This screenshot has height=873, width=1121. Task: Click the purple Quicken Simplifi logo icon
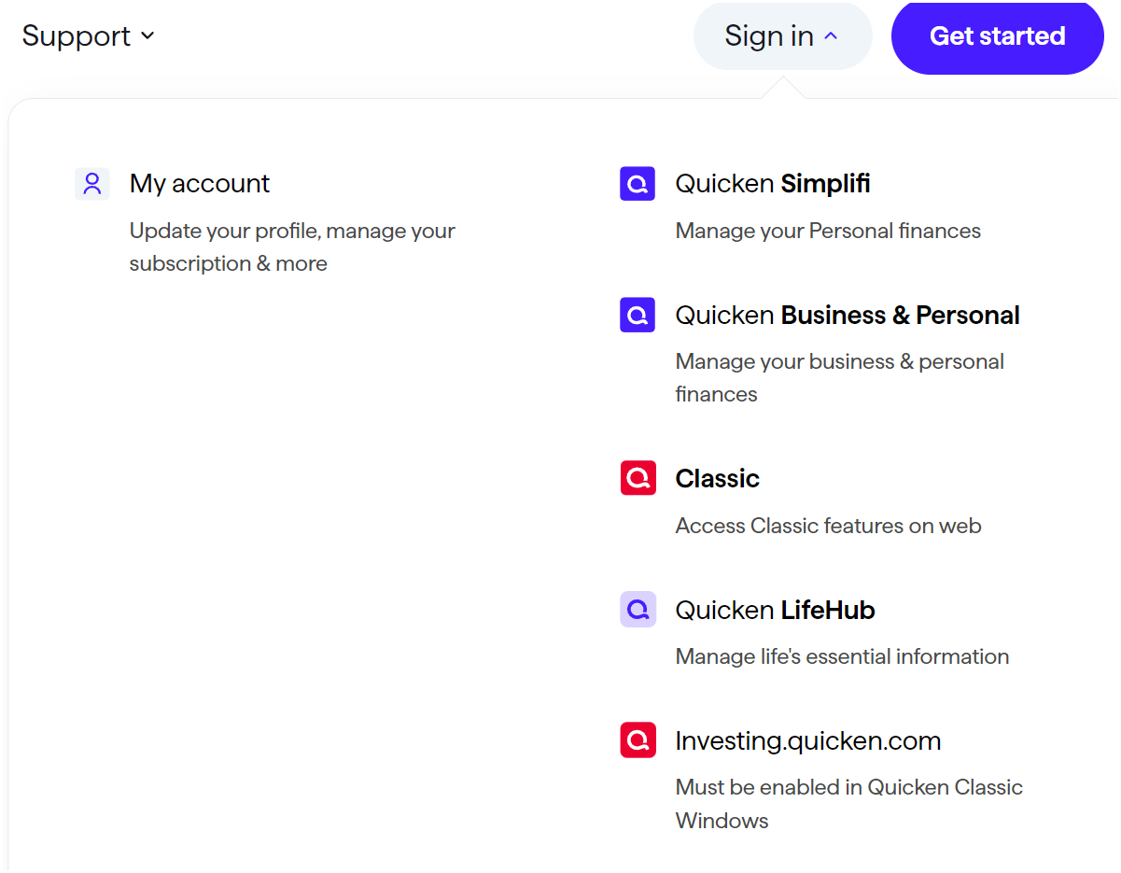click(x=638, y=183)
